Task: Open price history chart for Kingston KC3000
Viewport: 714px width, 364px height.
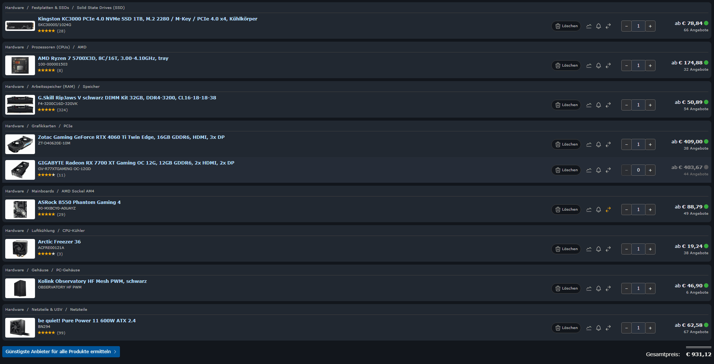Action: pyautogui.click(x=589, y=26)
